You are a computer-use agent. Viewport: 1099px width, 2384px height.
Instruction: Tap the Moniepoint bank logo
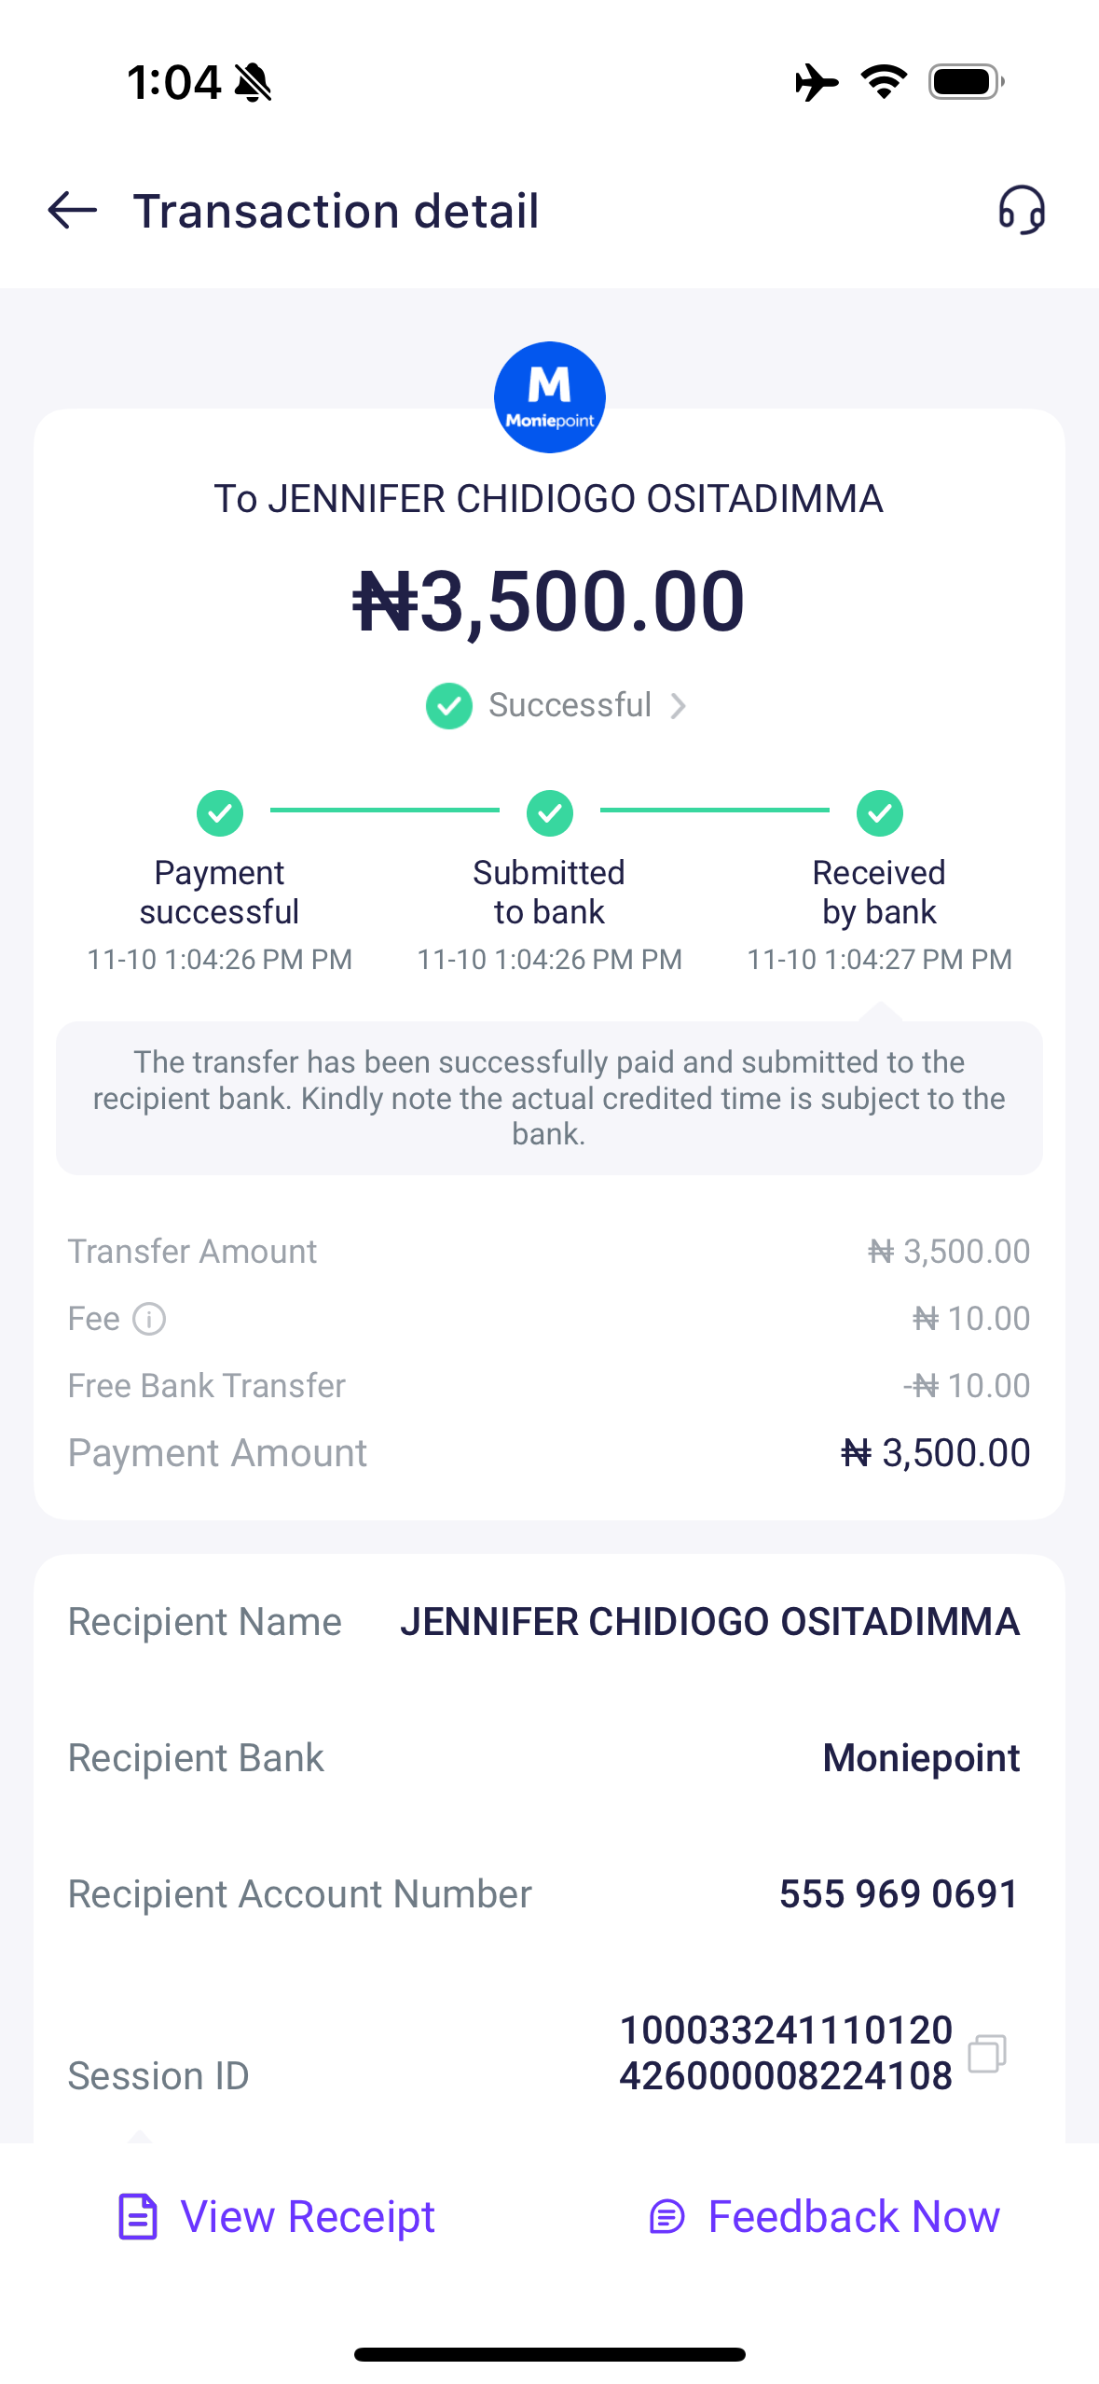549,397
